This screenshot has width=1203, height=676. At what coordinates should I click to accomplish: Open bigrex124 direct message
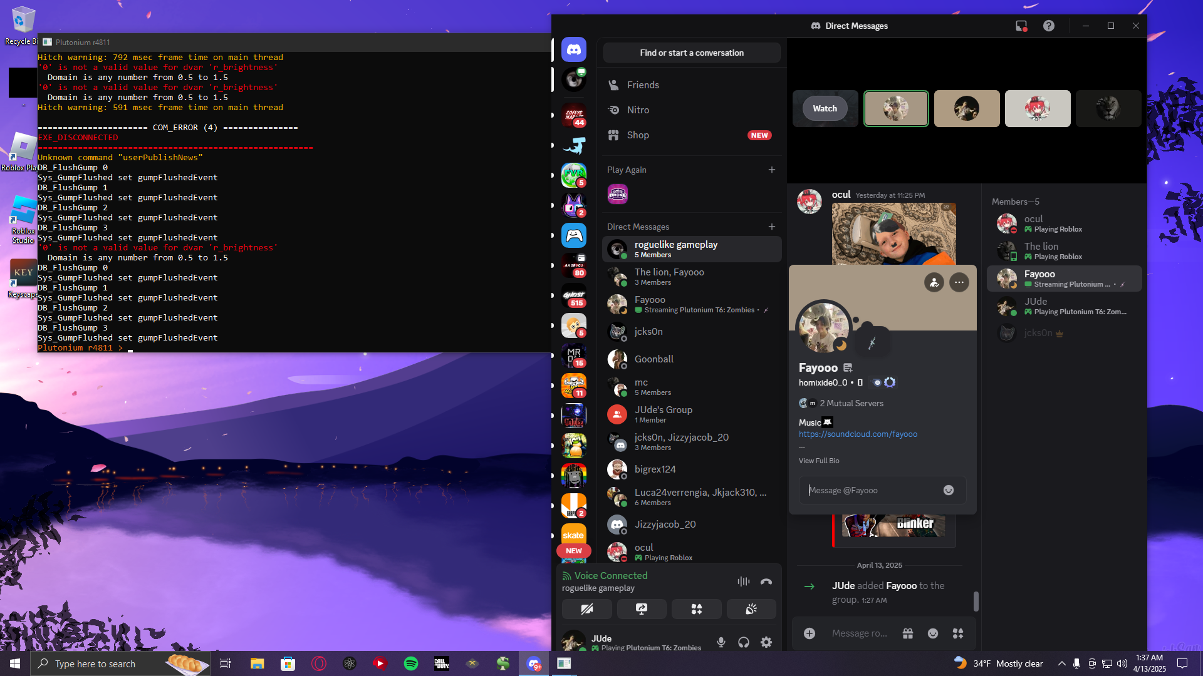[692, 469]
